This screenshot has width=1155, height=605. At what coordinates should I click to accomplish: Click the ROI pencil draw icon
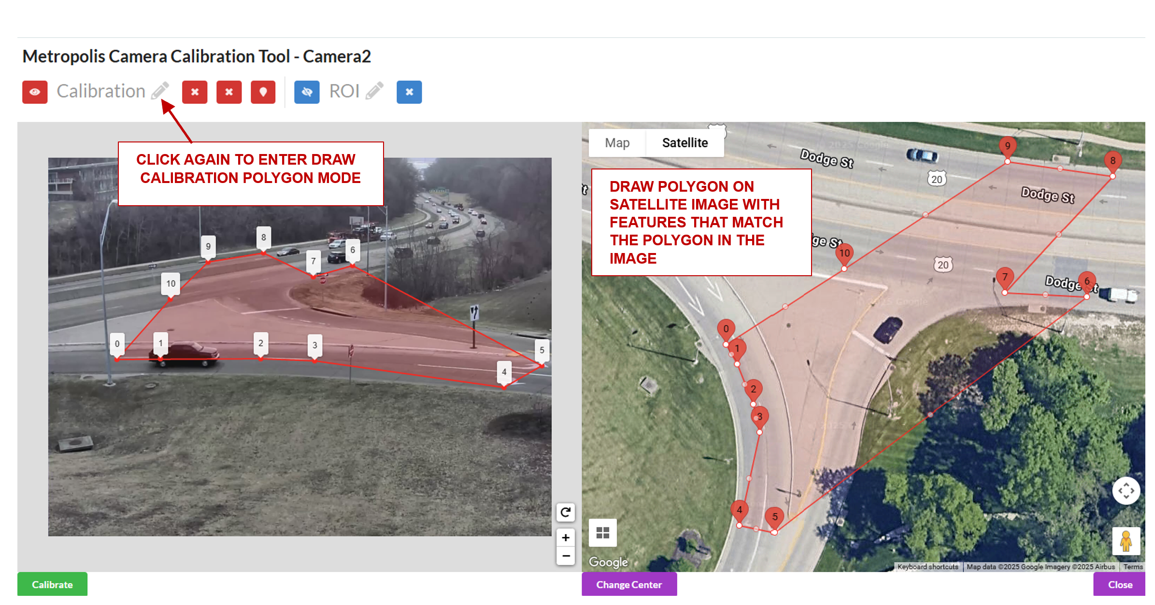click(x=374, y=91)
